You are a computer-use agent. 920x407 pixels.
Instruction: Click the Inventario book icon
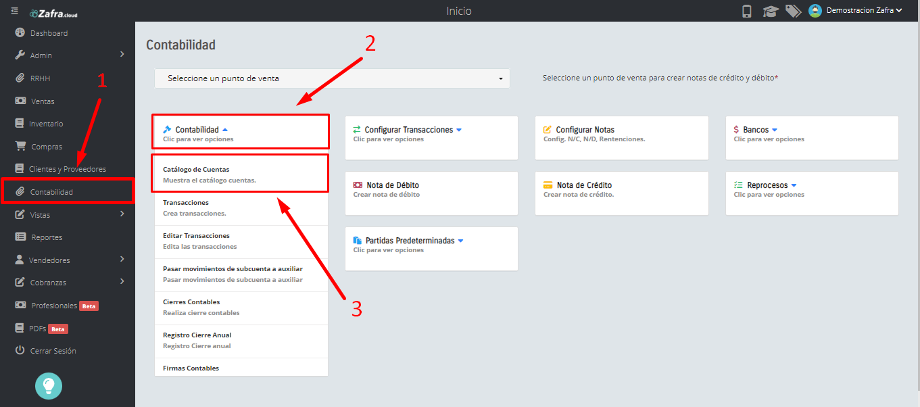[x=20, y=123]
